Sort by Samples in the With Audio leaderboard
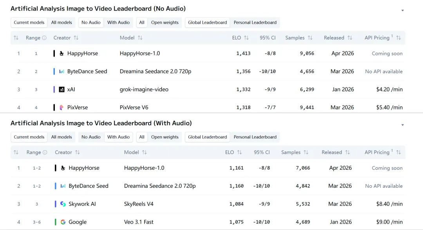Viewport: 423px width, 230px height. (306, 153)
